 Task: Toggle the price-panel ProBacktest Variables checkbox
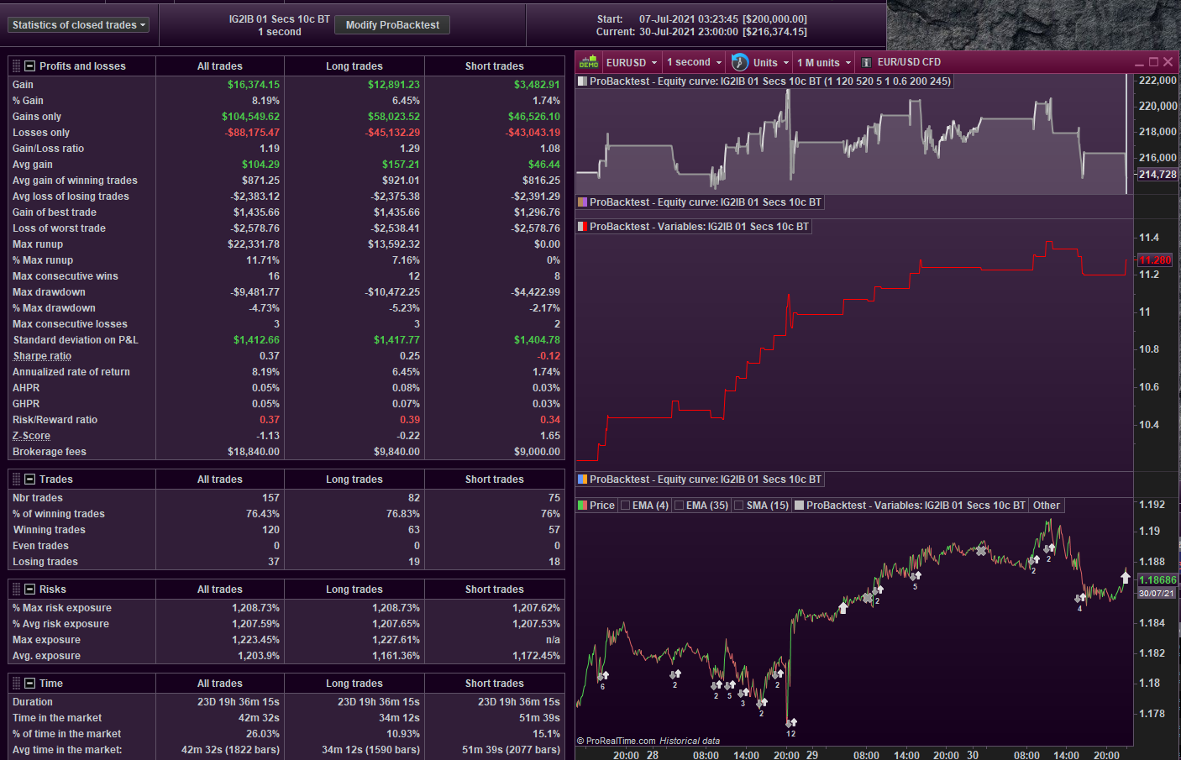tap(800, 506)
